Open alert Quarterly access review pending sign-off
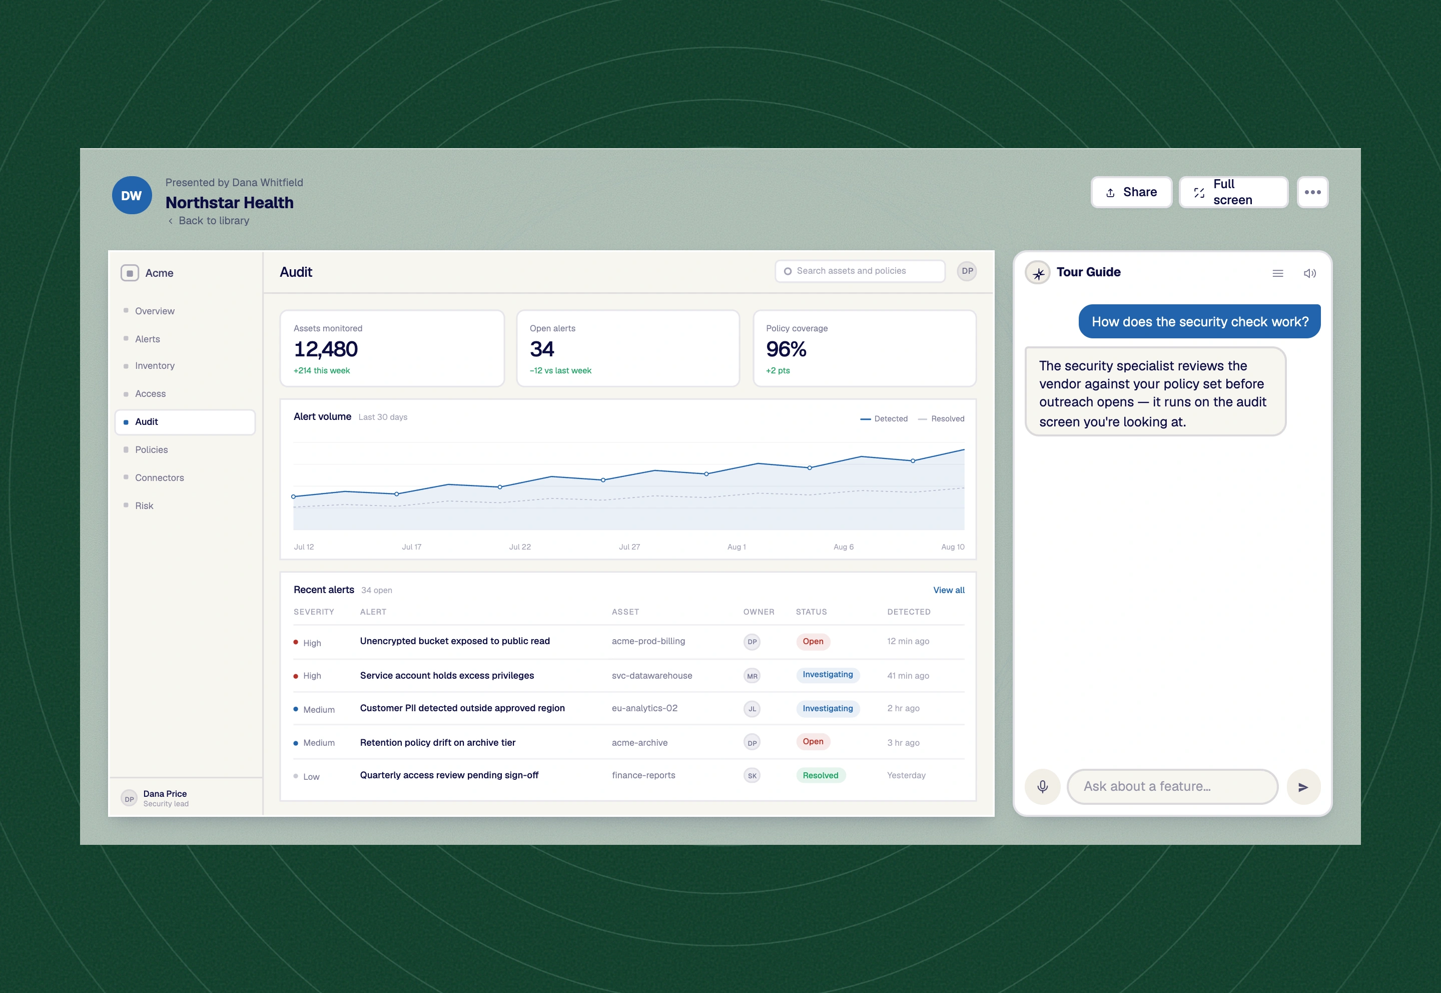1441x993 pixels. [x=449, y=776]
